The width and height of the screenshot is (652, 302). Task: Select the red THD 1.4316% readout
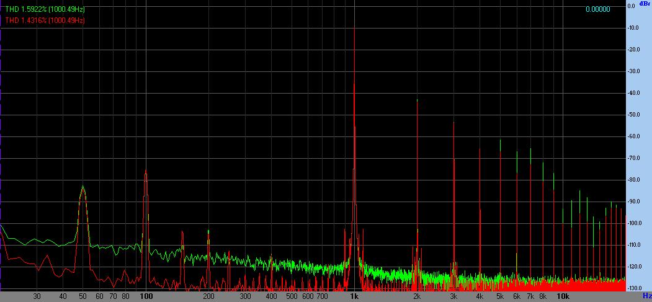click(x=45, y=20)
